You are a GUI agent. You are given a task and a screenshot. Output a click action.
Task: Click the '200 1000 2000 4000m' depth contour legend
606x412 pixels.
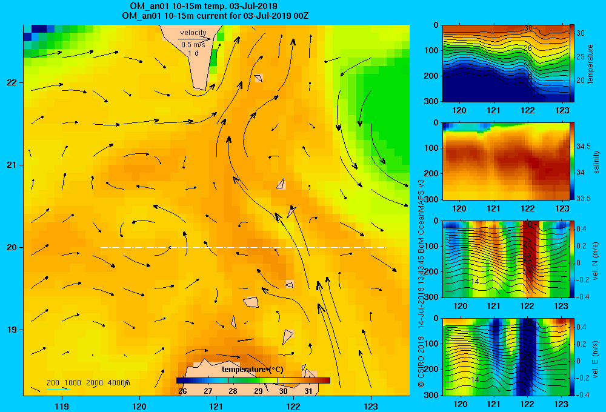88,383
